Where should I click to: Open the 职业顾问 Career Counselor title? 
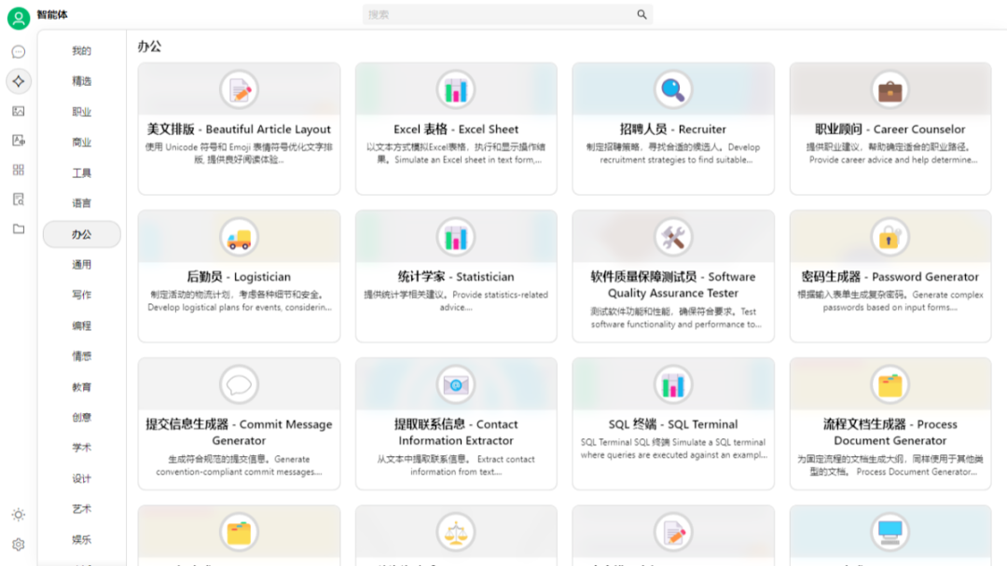(x=890, y=129)
